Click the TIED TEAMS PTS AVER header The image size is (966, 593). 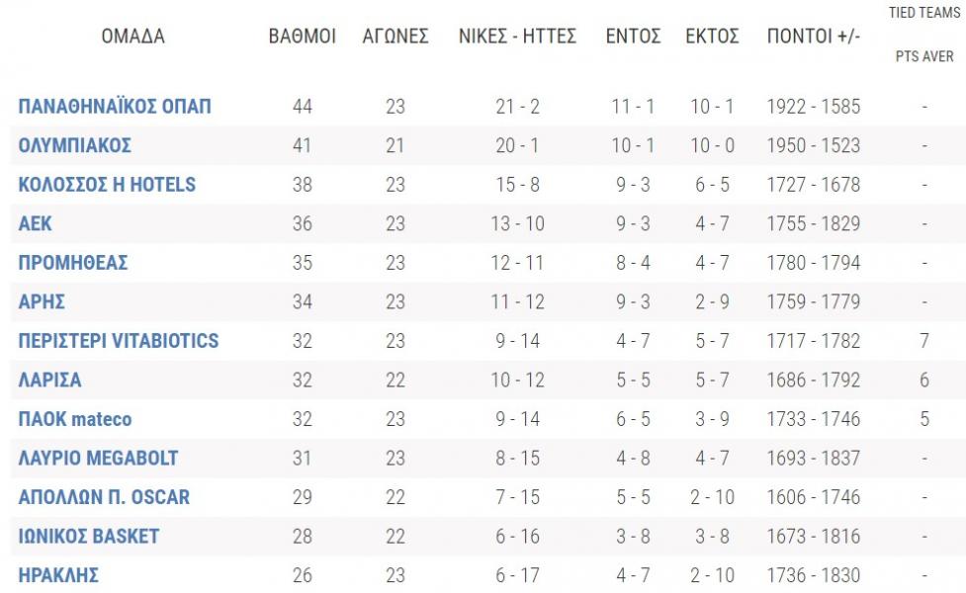[x=924, y=35]
